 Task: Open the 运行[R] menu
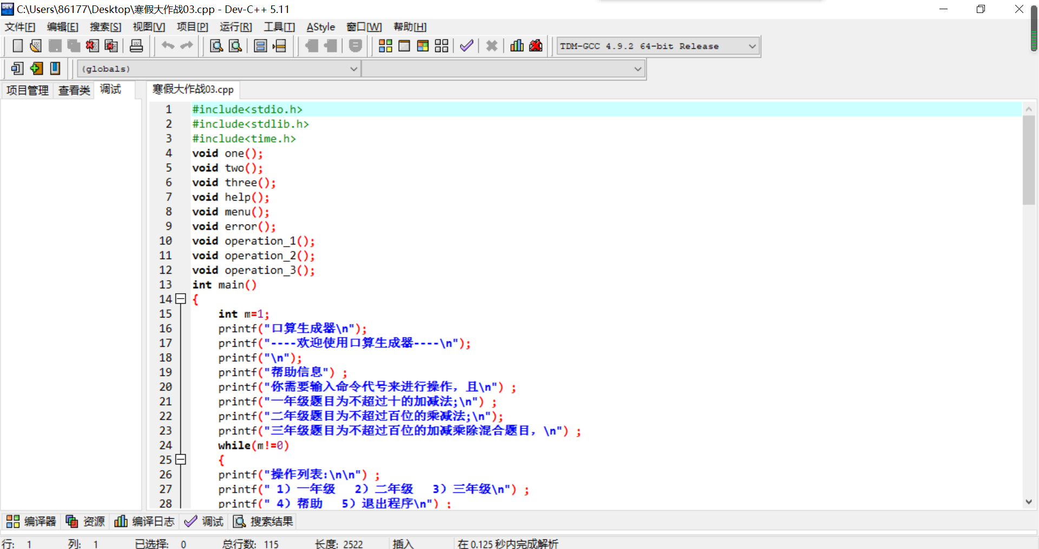[235, 27]
